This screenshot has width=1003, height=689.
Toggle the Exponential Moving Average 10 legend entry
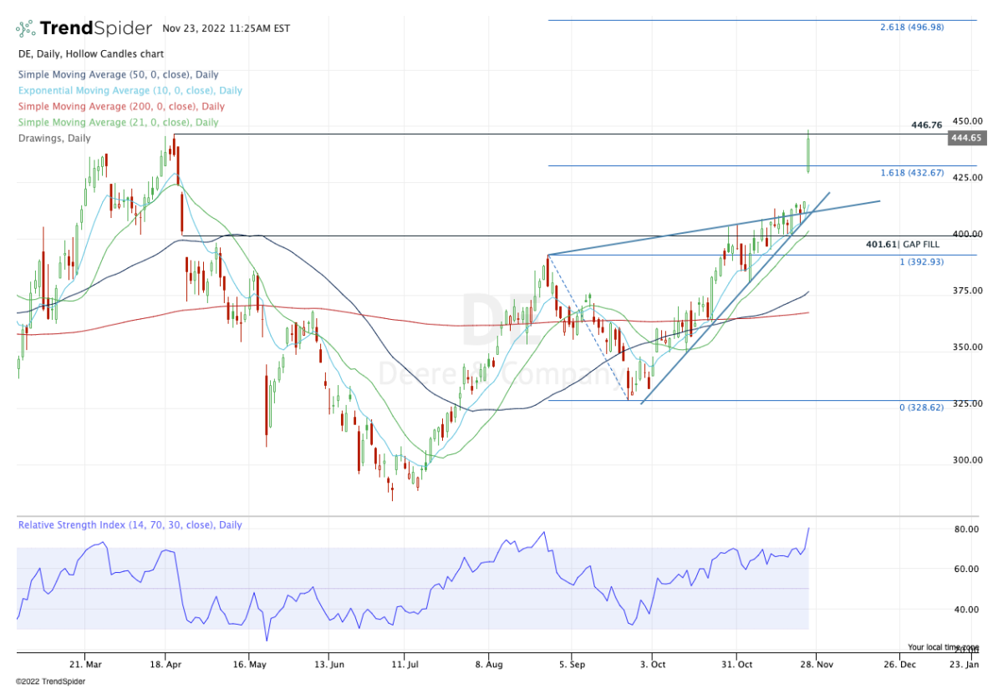(x=130, y=90)
